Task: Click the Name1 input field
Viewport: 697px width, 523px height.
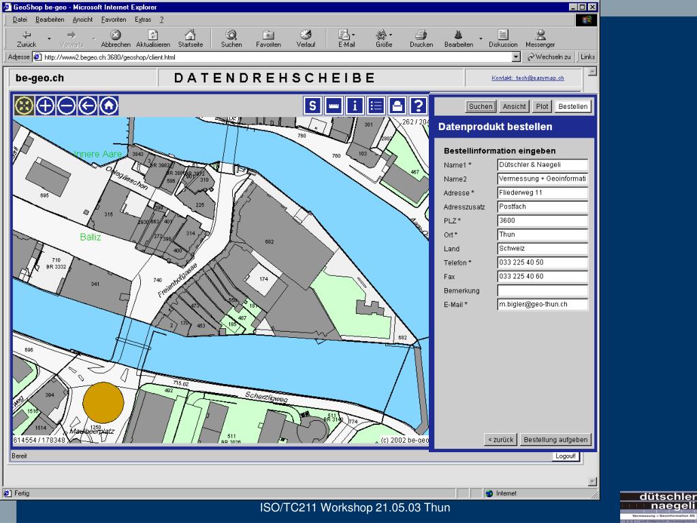Action: click(542, 165)
